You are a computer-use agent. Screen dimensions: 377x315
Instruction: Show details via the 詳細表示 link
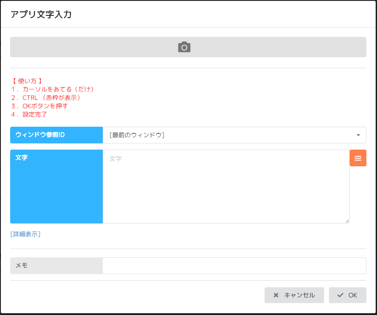pos(24,234)
